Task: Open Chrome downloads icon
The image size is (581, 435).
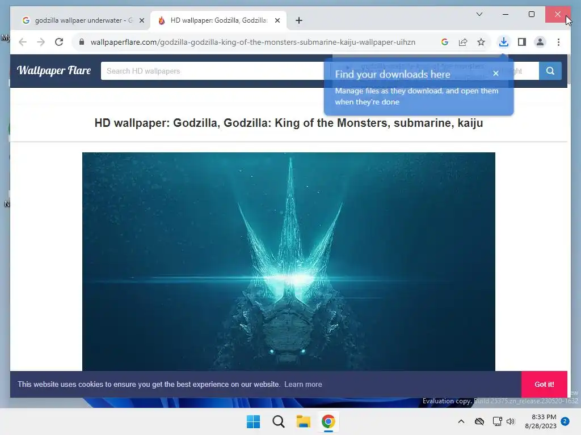Action: pyautogui.click(x=504, y=42)
